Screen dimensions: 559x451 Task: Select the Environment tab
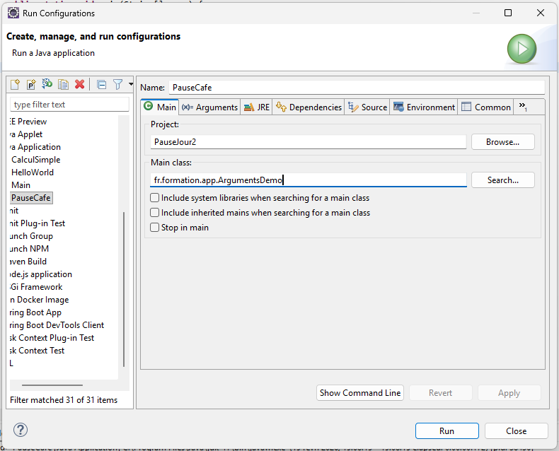click(424, 107)
